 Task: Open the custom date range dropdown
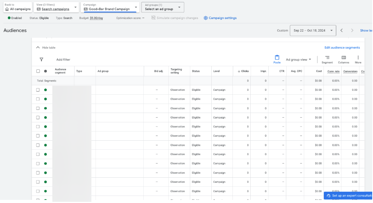tap(313, 30)
